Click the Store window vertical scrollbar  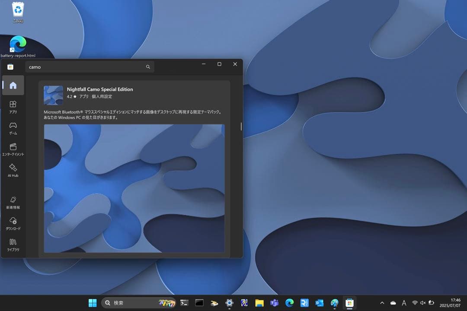[241, 127]
